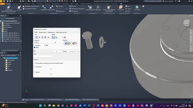Click the Точка work point tool

click(x=128, y=9)
